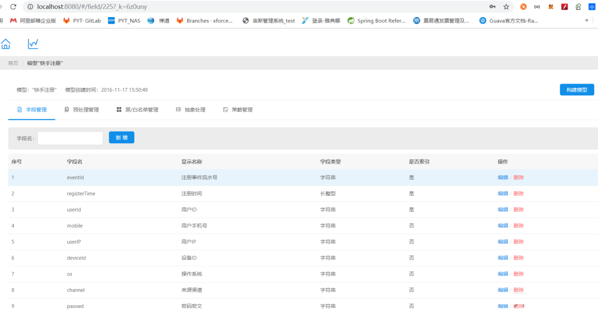Expand the hidden bookmarks overflow chevron
This screenshot has width=598, height=324.
coord(586,20)
